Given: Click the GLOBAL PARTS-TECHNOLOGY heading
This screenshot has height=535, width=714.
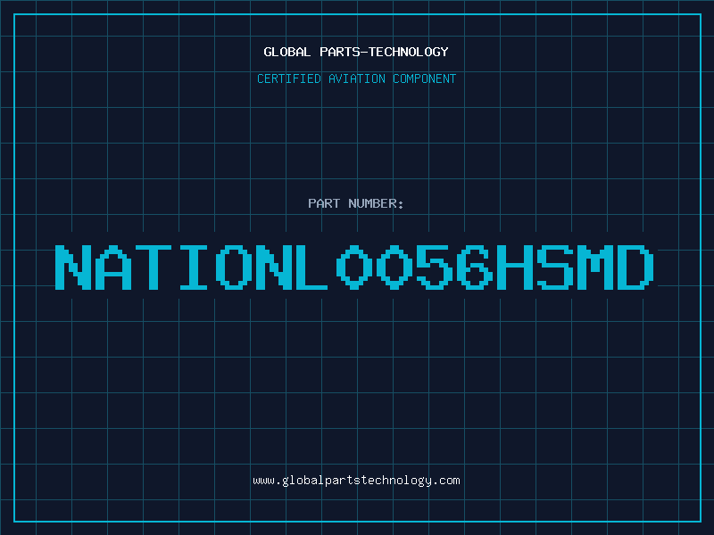Looking at the screenshot, I should point(356,52).
